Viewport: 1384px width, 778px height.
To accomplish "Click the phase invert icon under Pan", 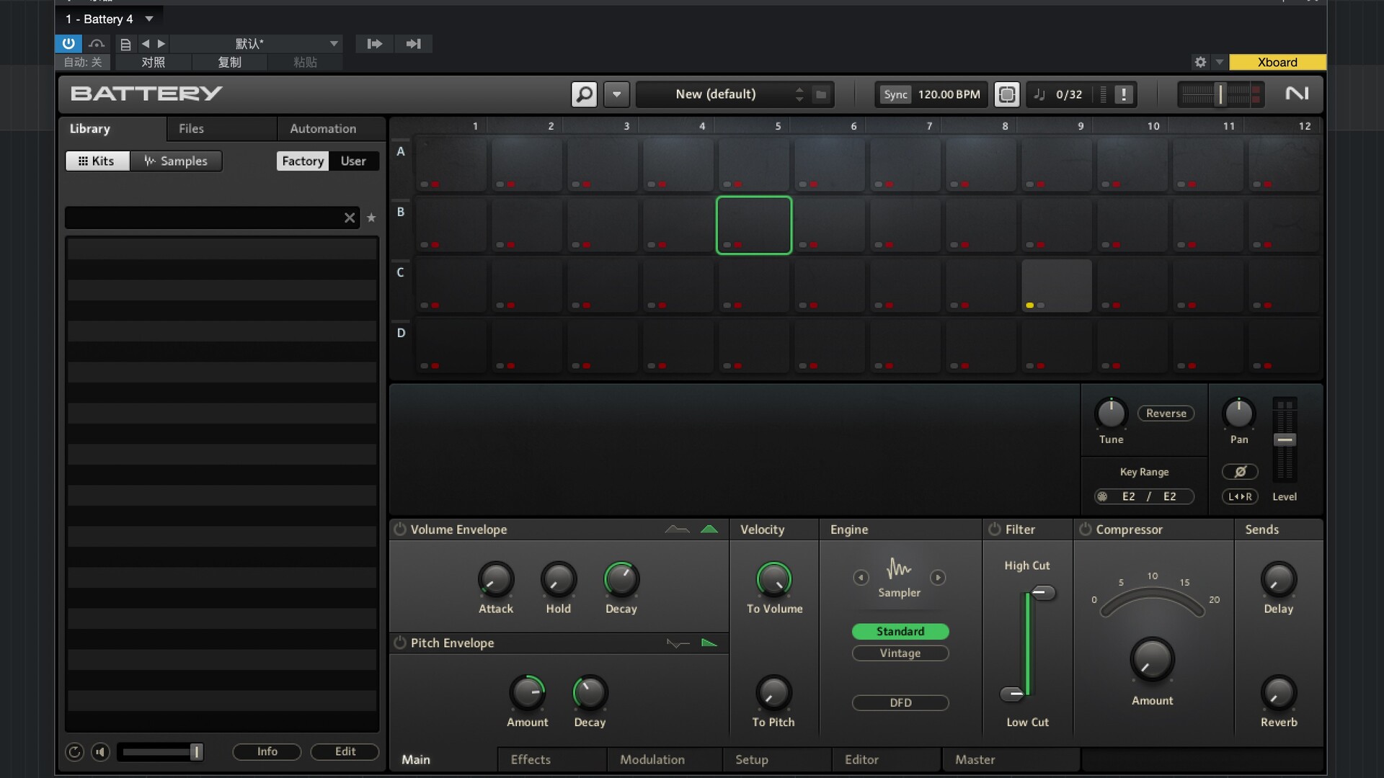I will click(x=1240, y=472).
